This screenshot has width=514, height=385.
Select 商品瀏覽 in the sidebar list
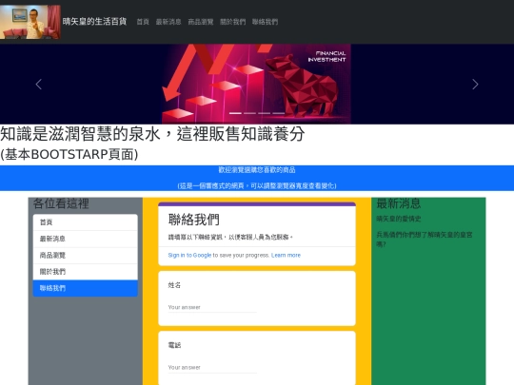click(x=86, y=256)
